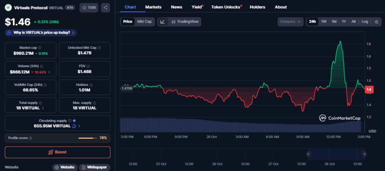The height and width of the screenshot is (171, 385).
Task: Open the Markets tab
Action: (x=153, y=7)
